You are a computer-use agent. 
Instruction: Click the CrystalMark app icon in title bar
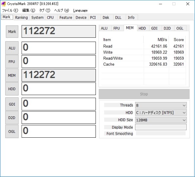pyautogui.click(x=4, y=4)
